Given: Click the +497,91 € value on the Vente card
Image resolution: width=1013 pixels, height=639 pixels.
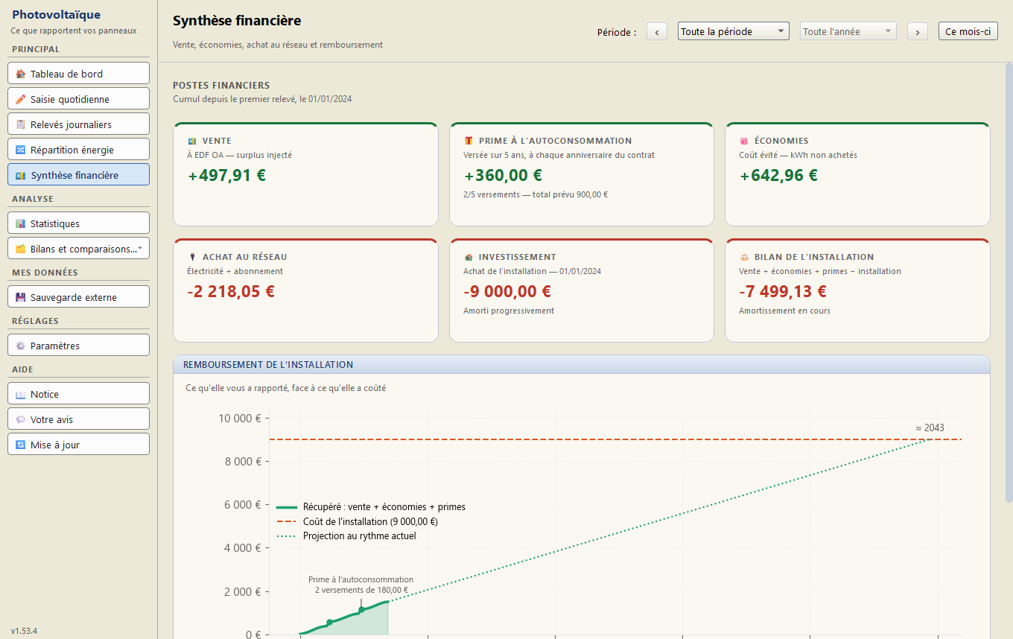Looking at the screenshot, I should coord(226,176).
